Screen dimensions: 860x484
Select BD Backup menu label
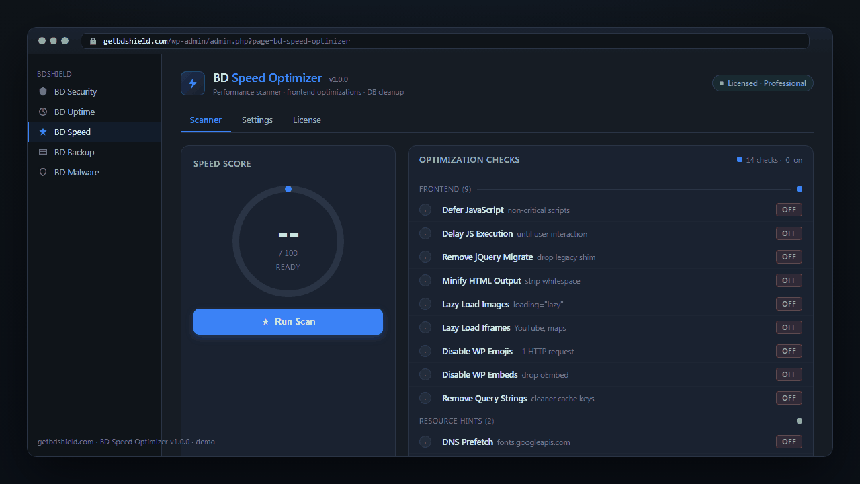(75, 152)
